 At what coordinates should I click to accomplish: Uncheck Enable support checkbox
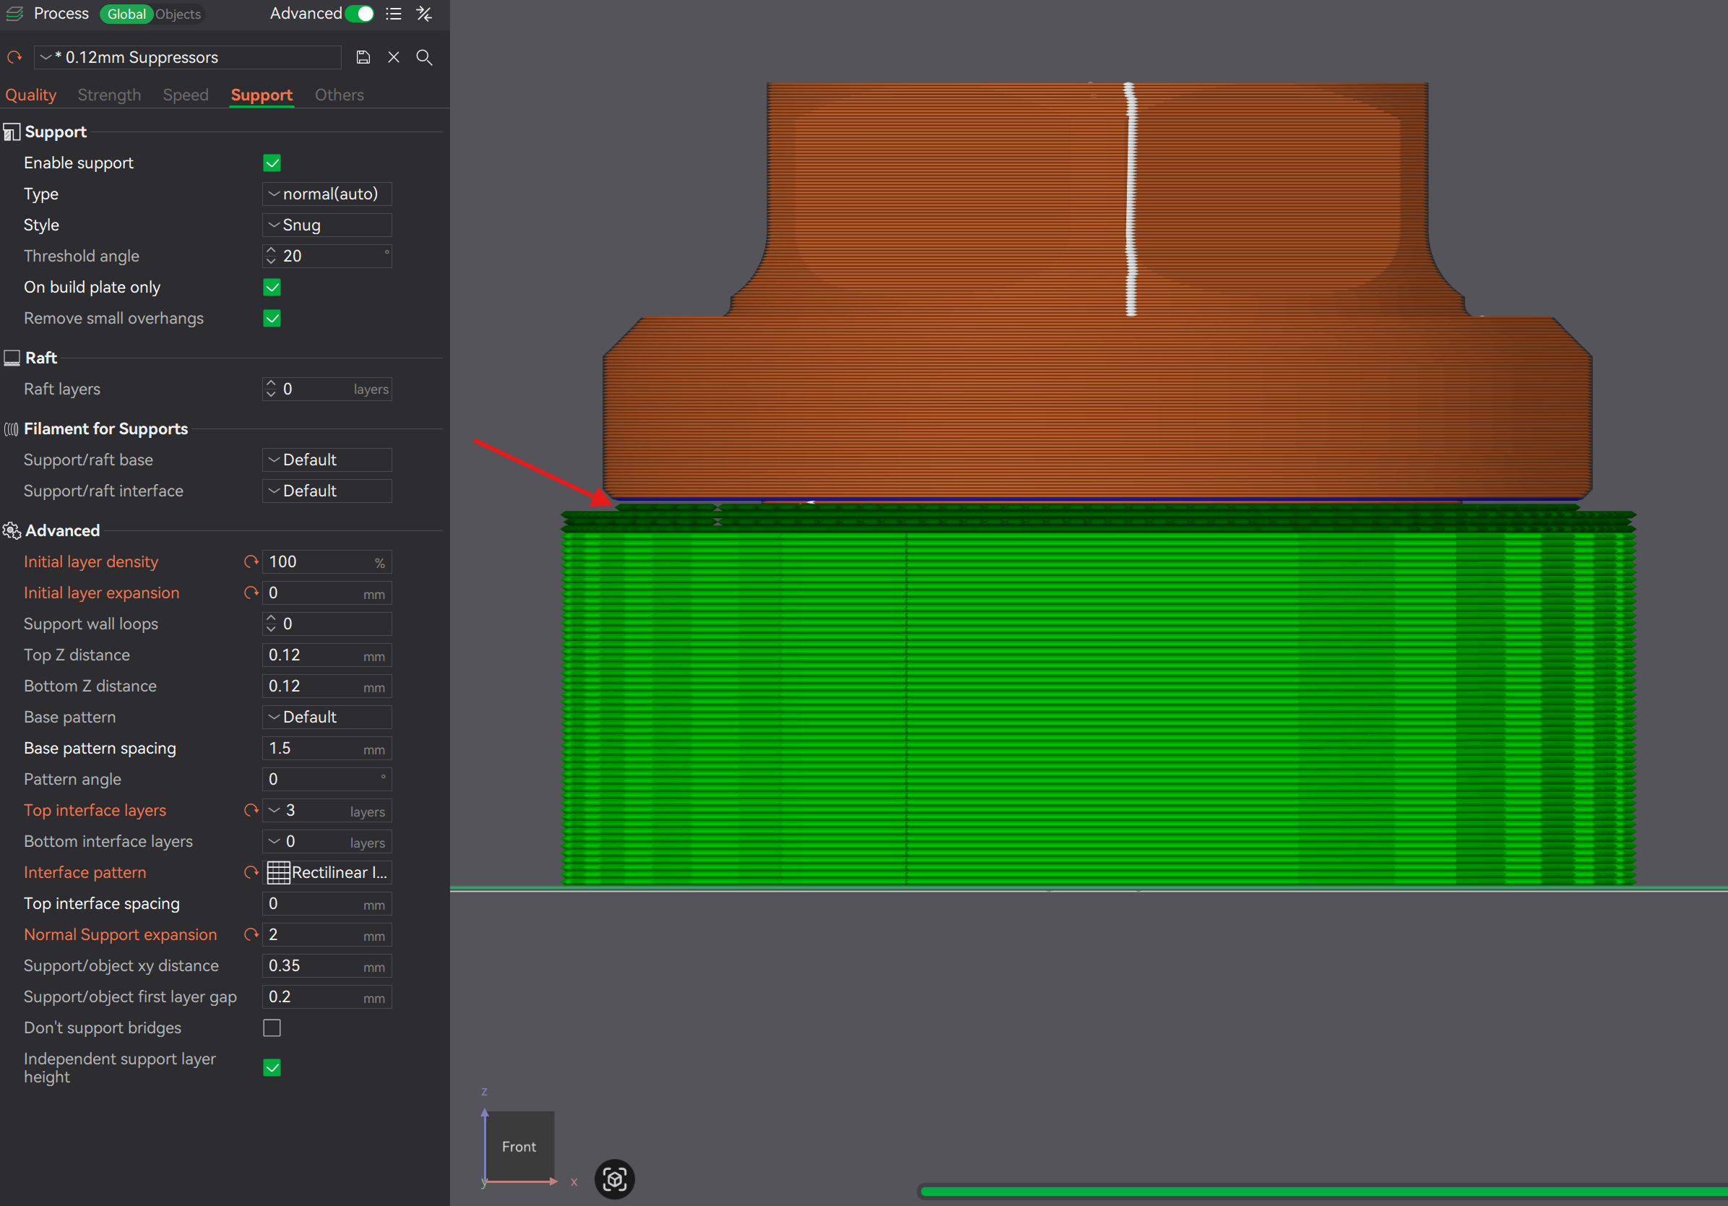click(x=272, y=163)
